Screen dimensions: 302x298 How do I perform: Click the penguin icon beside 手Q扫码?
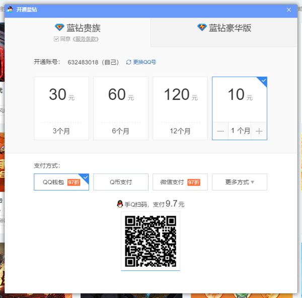(x=120, y=204)
